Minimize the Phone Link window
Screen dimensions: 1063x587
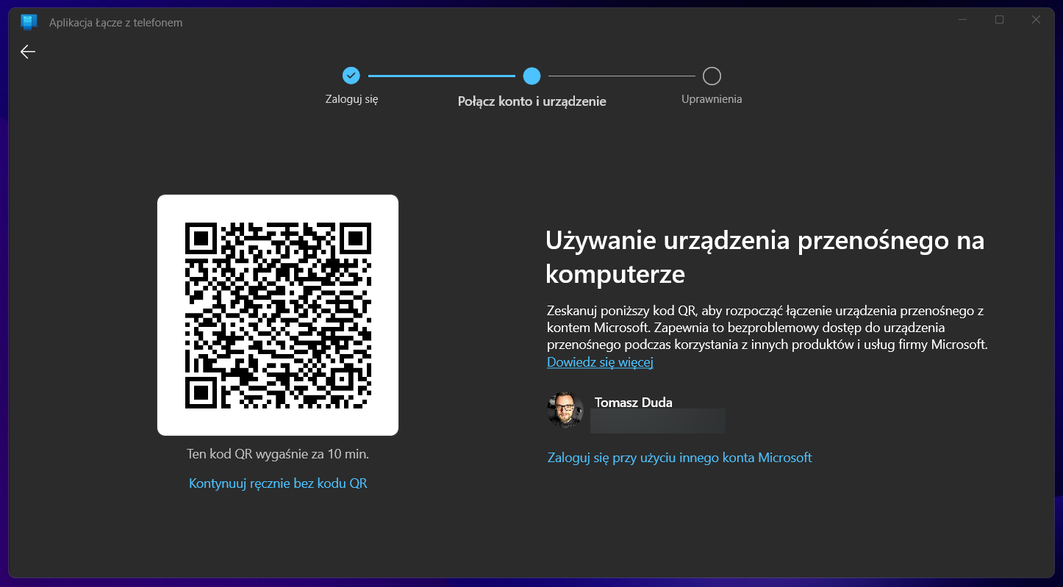(x=962, y=20)
